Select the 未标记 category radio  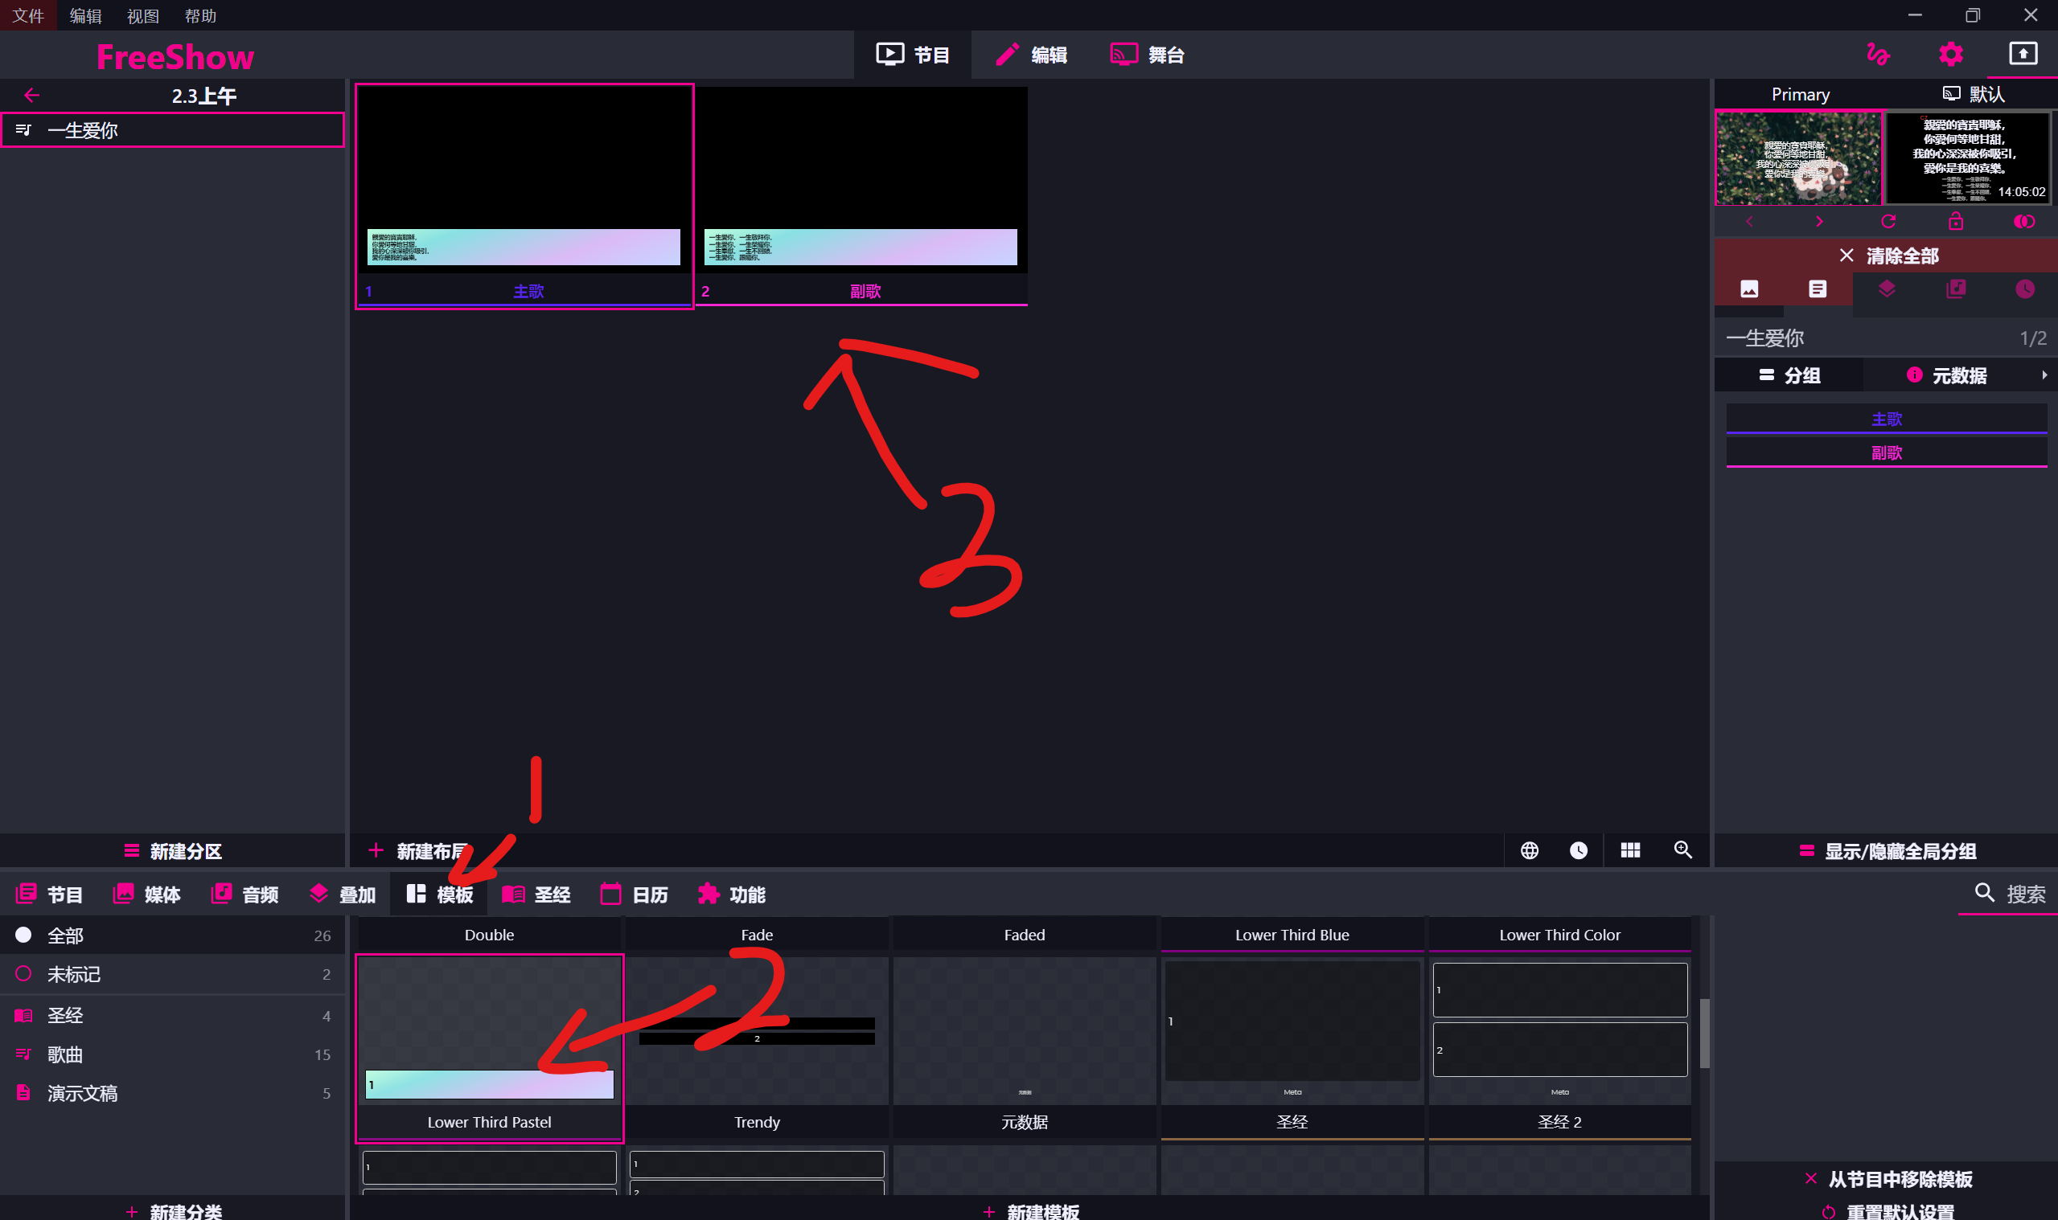pos(24,974)
